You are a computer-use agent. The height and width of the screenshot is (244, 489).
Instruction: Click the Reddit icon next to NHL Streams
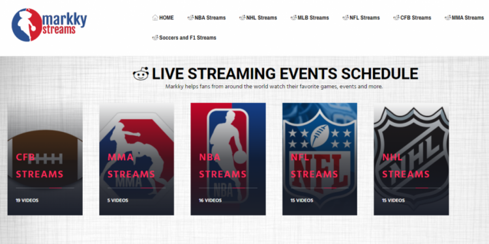click(x=243, y=18)
